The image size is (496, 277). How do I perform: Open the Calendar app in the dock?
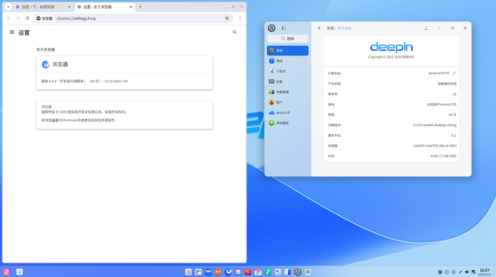pos(258,272)
